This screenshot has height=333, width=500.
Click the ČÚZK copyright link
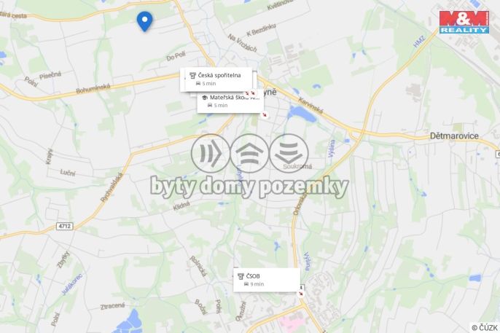pyautogui.click(x=485, y=328)
